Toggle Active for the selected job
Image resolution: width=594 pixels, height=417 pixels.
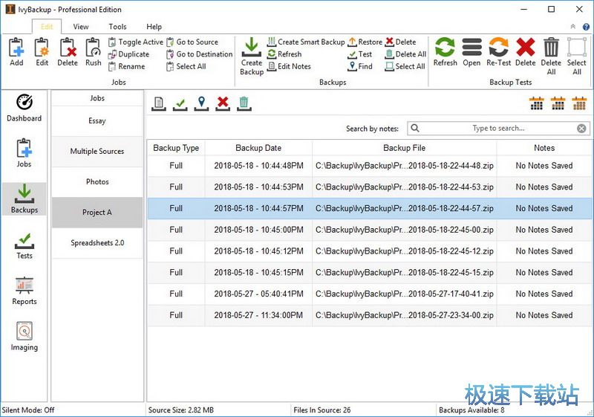pyautogui.click(x=136, y=42)
